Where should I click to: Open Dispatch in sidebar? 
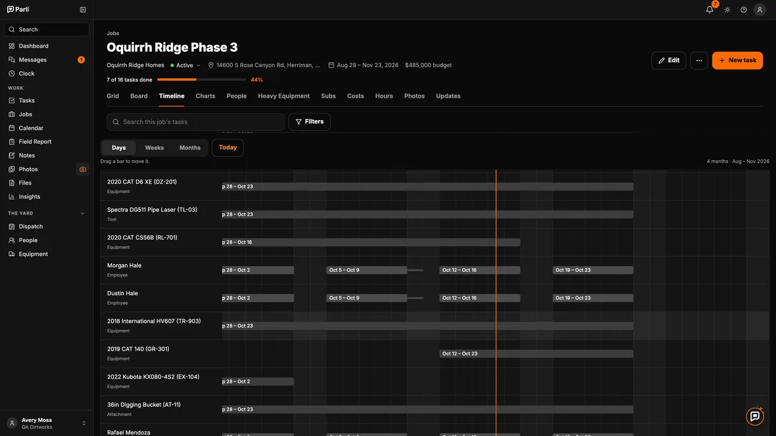tap(47, 227)
